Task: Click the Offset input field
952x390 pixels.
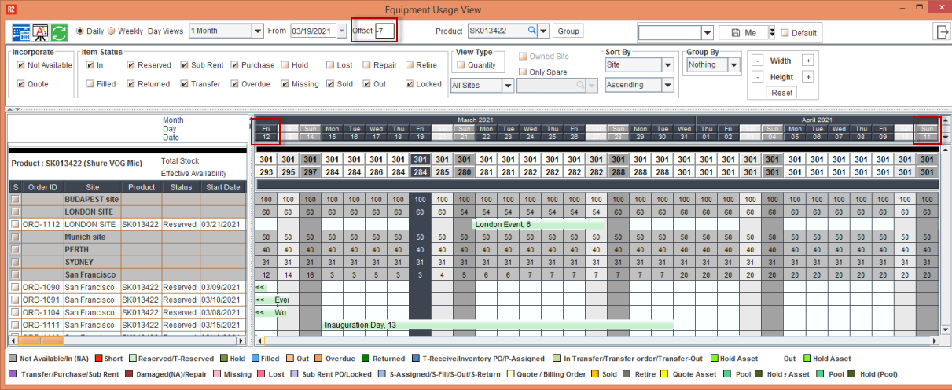Action: pos(384,31)
